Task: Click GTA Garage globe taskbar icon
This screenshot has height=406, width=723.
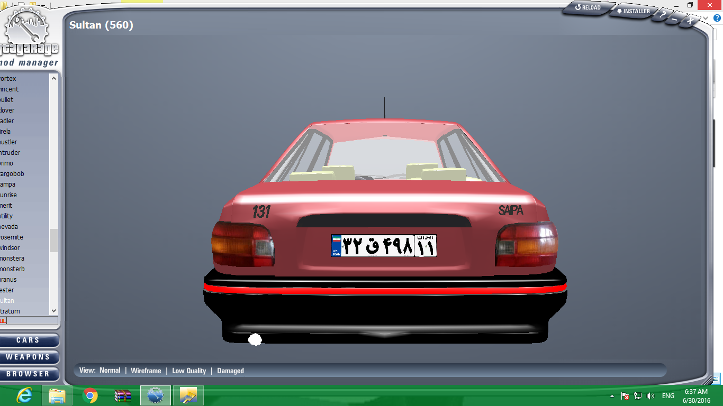Action: 156,395
